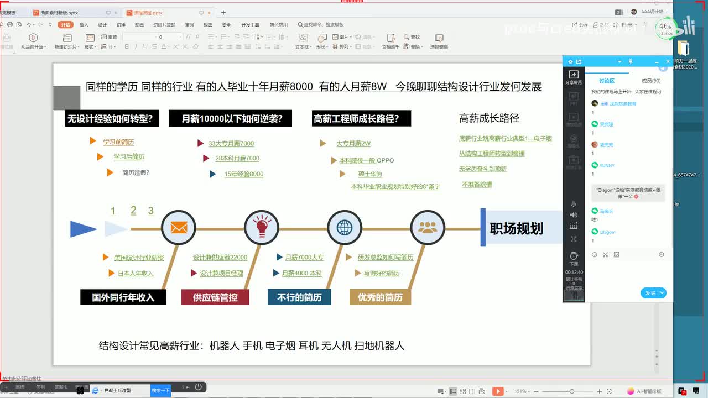Image resolution: width=708 pixels, height=398 pixels.
Task: Click the 33大专月薪7000 hyperlink
Action: click(231, 143)
